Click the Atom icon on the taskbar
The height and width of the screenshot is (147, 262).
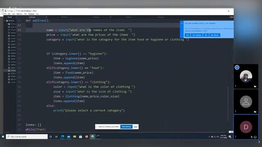point(93,137)
